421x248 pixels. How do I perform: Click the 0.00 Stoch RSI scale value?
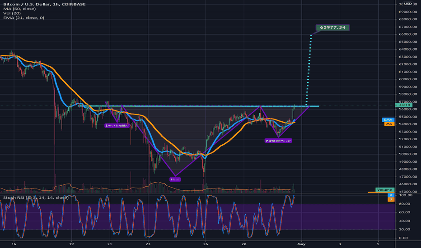403,238
